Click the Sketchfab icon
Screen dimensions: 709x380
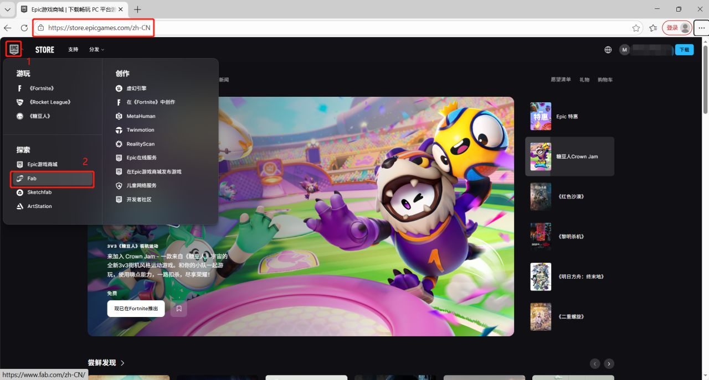pos(20,192)
